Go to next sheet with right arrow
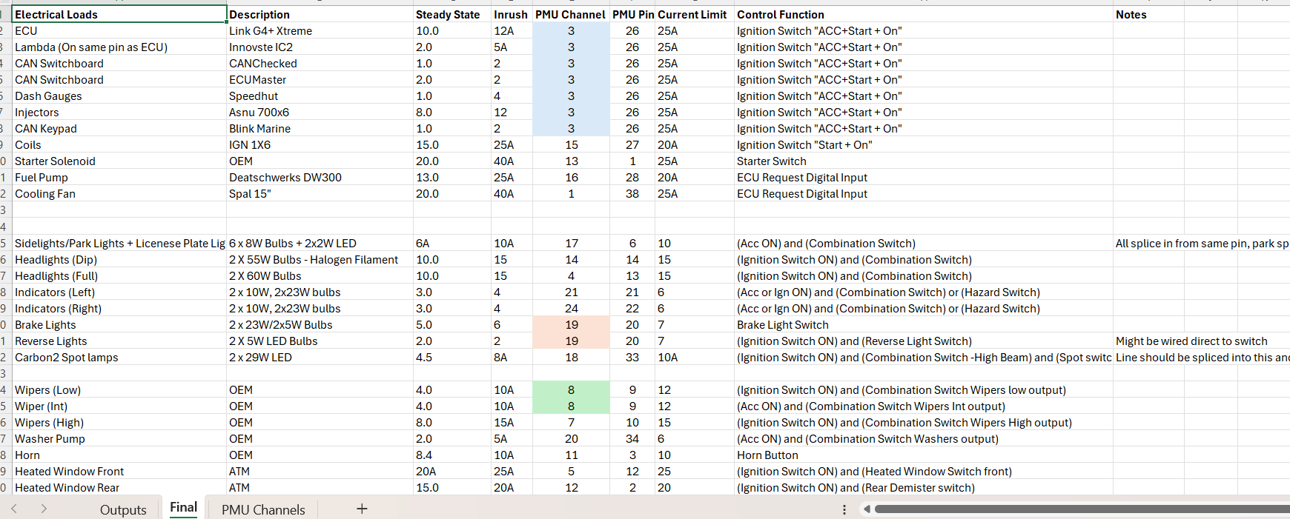The image size is (1290, 519). 44,509
